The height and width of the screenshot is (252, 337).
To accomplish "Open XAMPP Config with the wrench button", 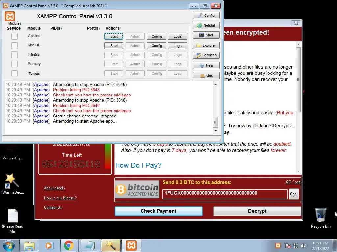I will coord(206,15).
